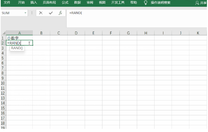This screenshot has width=208, height=132.
Task: Open Insert Function fx dialog
Action: [x=60, y=13]
